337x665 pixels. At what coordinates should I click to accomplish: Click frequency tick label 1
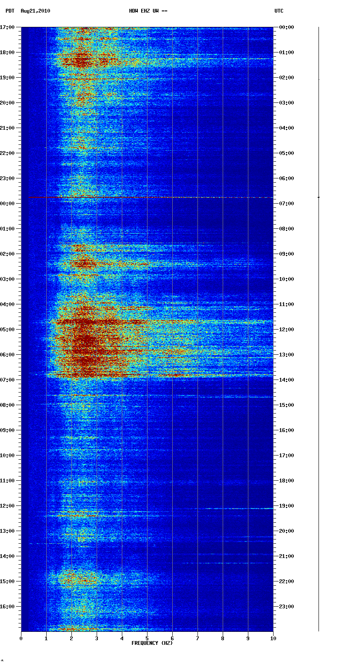tap(46, 639)
